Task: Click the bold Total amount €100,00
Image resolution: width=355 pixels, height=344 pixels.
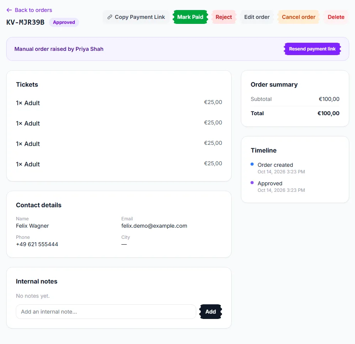Action: [x=328, y=113]
